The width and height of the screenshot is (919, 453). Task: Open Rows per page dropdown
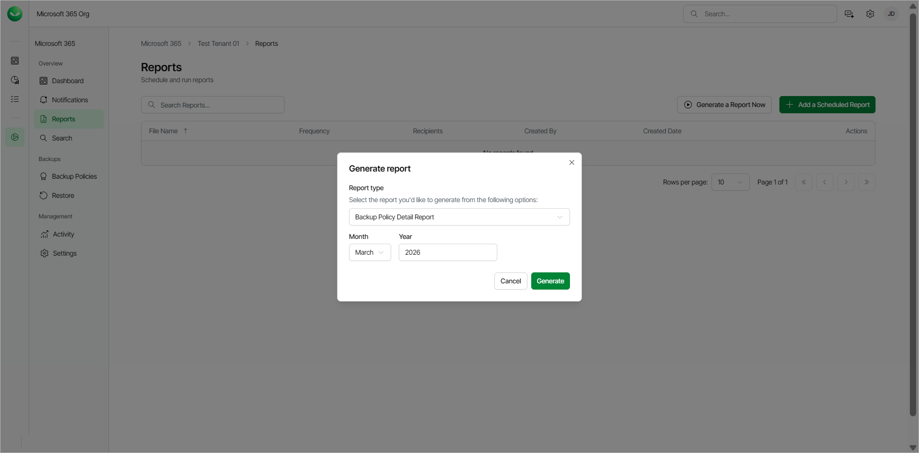pos(730,182)
